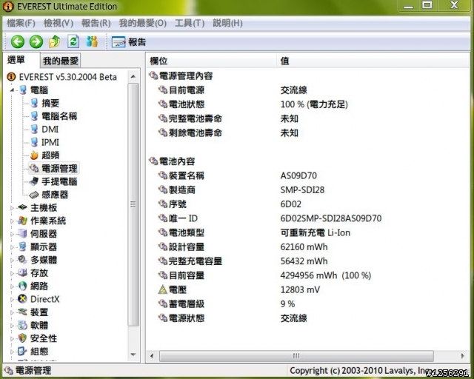Click the DirectX icon in tree
The image size is (474, 379).
[x=23, y=299]
